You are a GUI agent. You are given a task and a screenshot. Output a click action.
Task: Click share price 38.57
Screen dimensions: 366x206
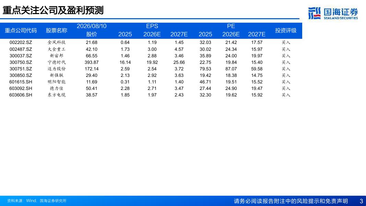(92, 95)
